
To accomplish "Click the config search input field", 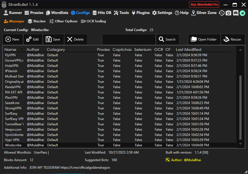I will click(129, 39).
